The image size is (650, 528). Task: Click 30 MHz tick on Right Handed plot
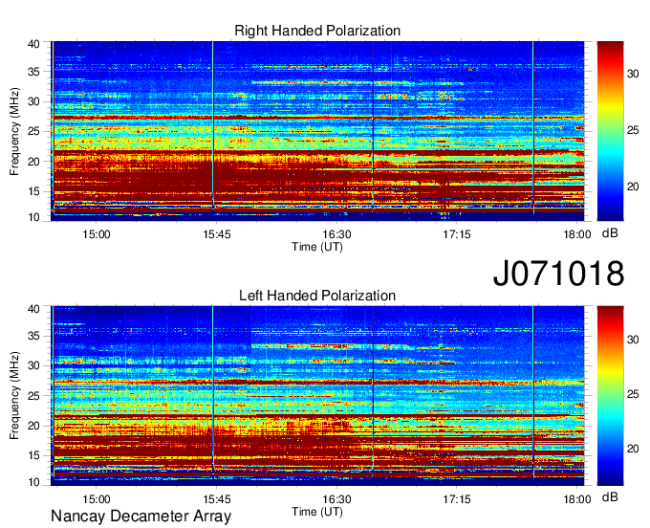coord(33,101)
